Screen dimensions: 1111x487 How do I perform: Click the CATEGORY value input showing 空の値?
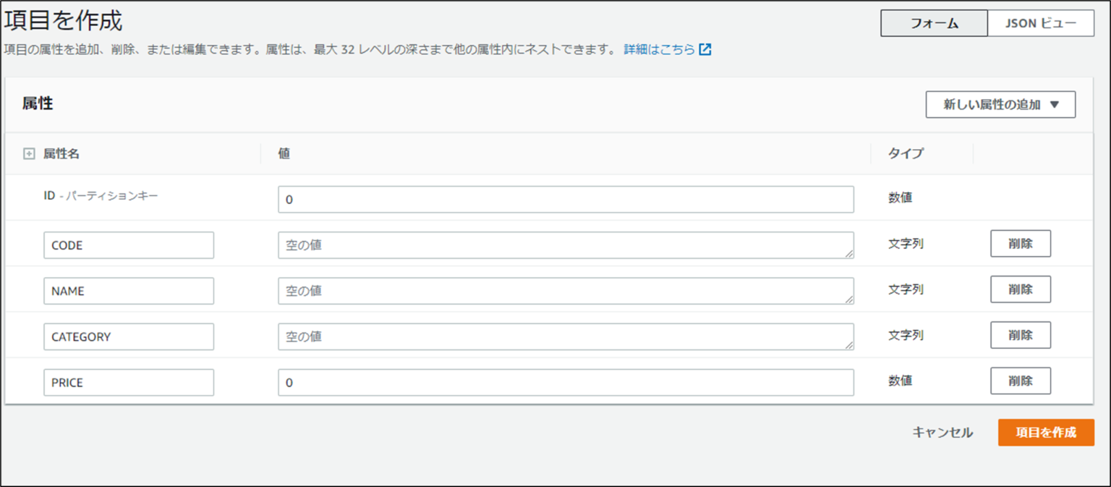566,336
